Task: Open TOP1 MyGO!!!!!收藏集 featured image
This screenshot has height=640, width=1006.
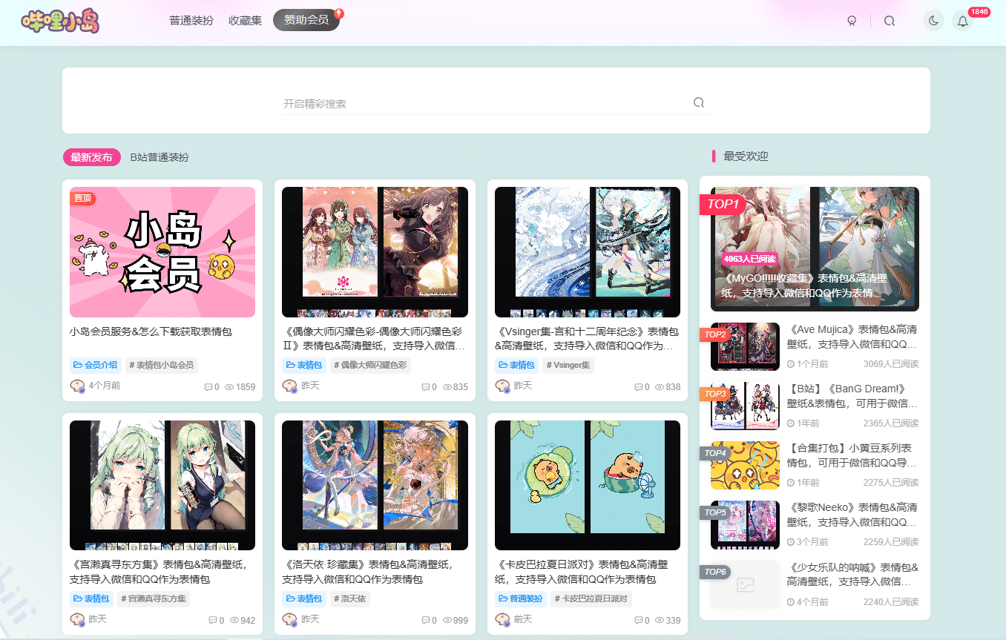Action: tap(815, 248)
